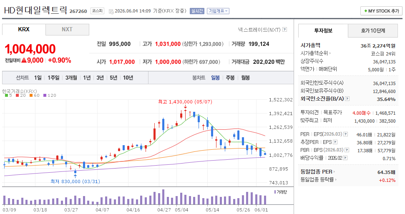Click stock code 267260

[78, 11]
